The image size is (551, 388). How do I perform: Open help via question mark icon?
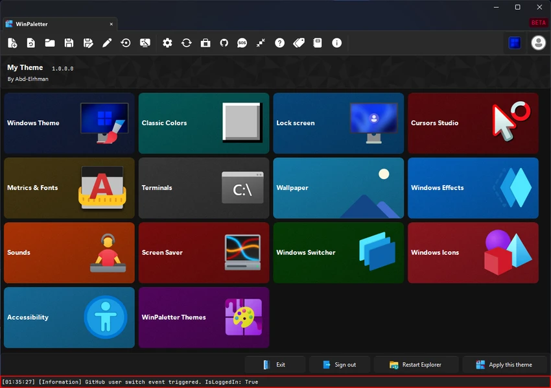(280, 43)
